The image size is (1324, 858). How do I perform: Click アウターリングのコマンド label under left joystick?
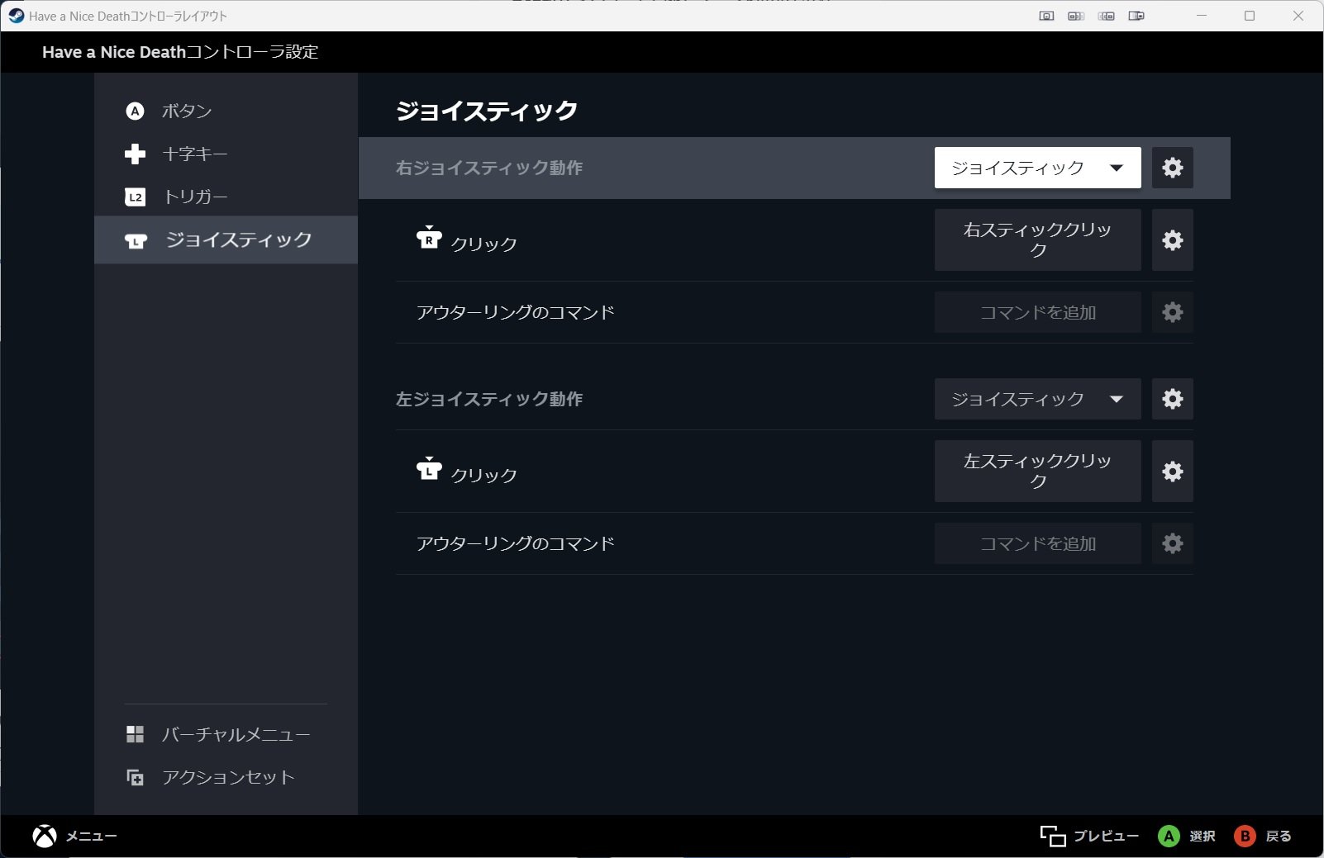(516, 543)
